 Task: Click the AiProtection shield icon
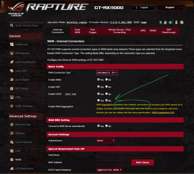point(12,53)
